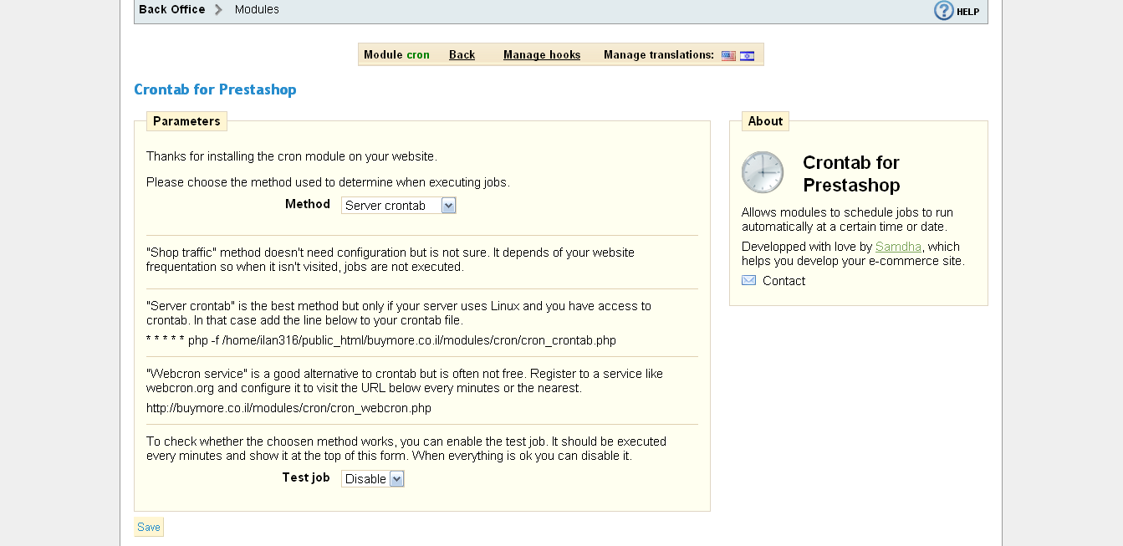
Task: Click the Crontab for Prestashop page heading
Action: coord(215,89)
